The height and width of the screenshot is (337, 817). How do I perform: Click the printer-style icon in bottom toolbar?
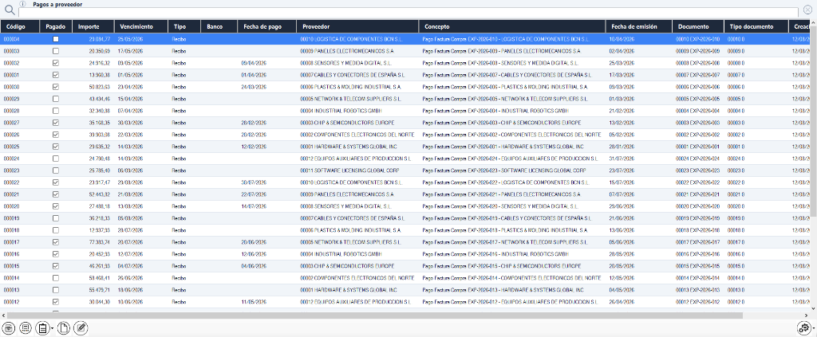coord(10,327)
